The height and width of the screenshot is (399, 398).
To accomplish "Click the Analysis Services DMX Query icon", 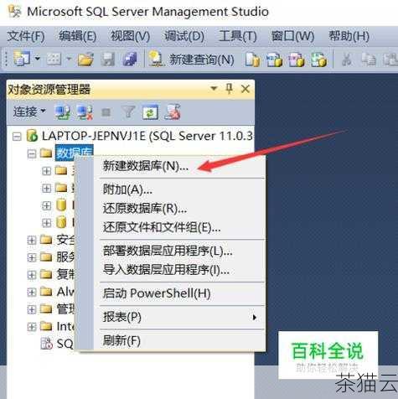I will [x=296, y=60].
